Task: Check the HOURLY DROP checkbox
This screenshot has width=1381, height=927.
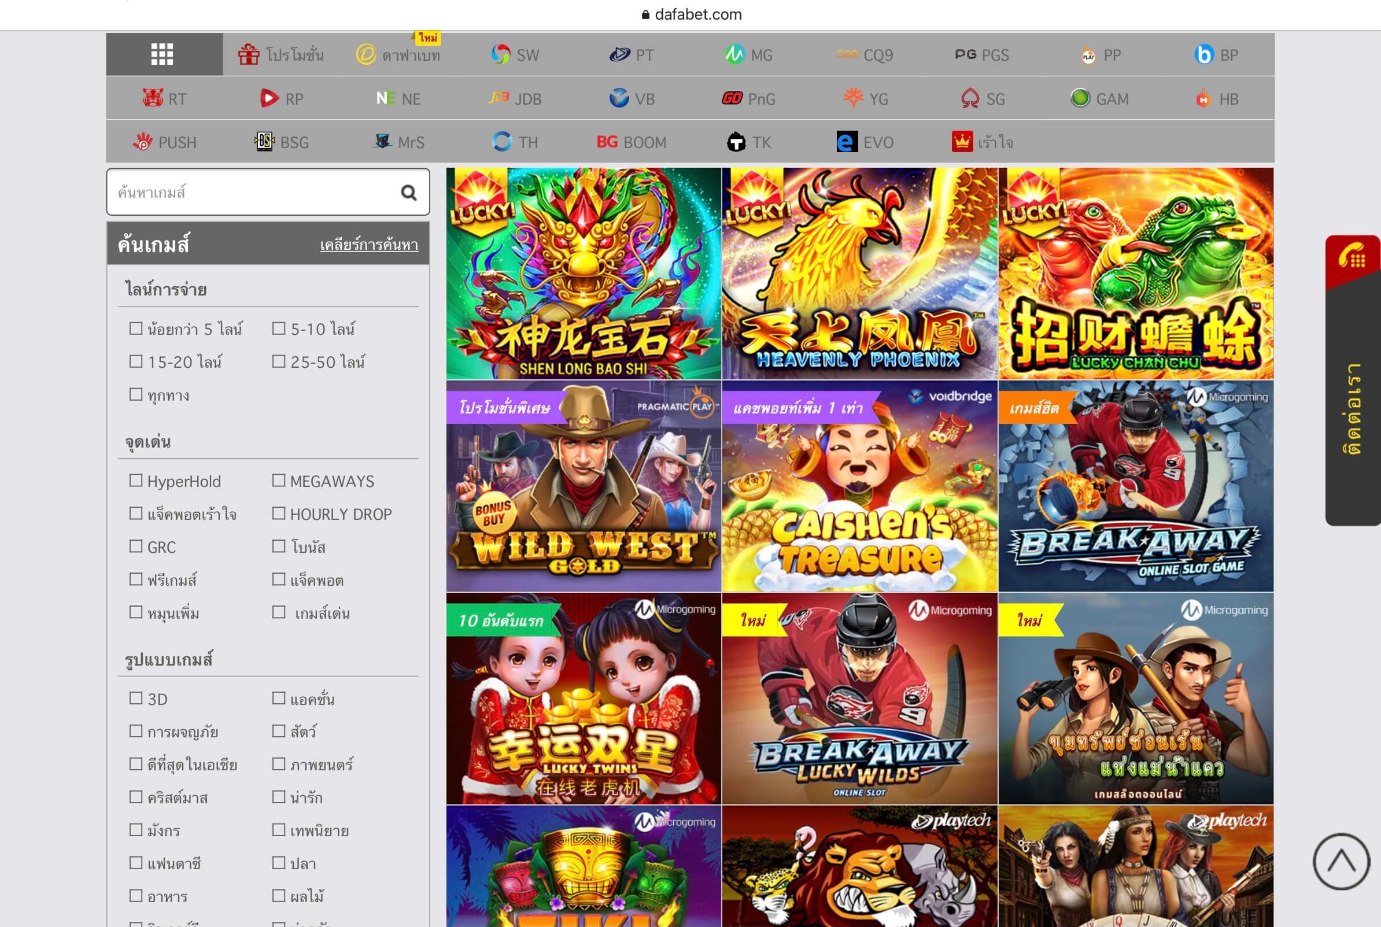Action: (x=278, y=513)
